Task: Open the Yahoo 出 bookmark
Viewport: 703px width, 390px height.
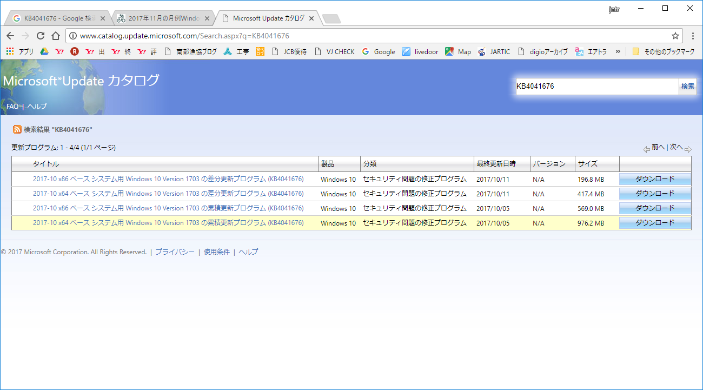Action: point(95,52)
